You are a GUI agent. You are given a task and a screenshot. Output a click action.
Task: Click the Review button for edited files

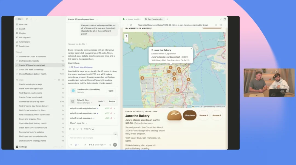click(x=112, y=101)
